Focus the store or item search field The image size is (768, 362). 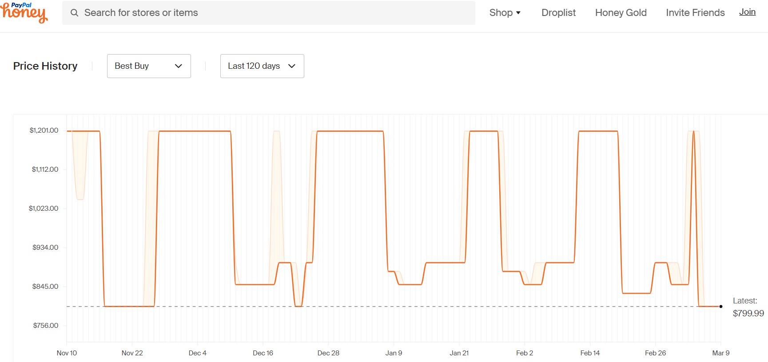click(x=269, y=13)
